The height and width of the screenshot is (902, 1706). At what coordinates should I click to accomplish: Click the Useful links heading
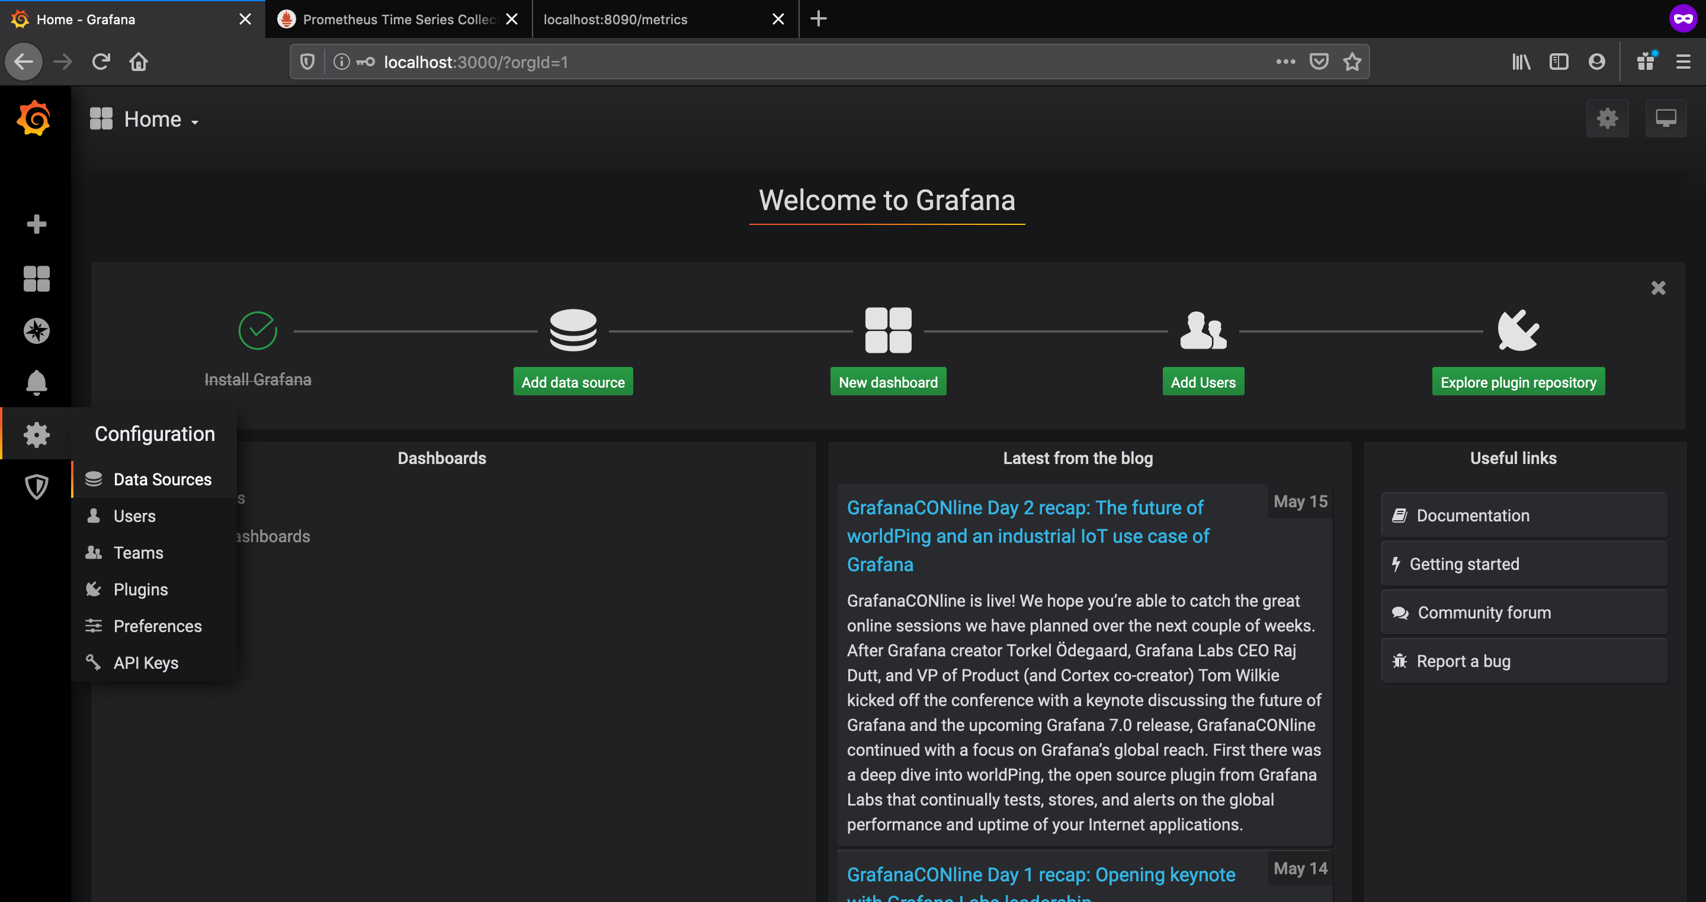pyautogui.click(x=1513, y=458)
